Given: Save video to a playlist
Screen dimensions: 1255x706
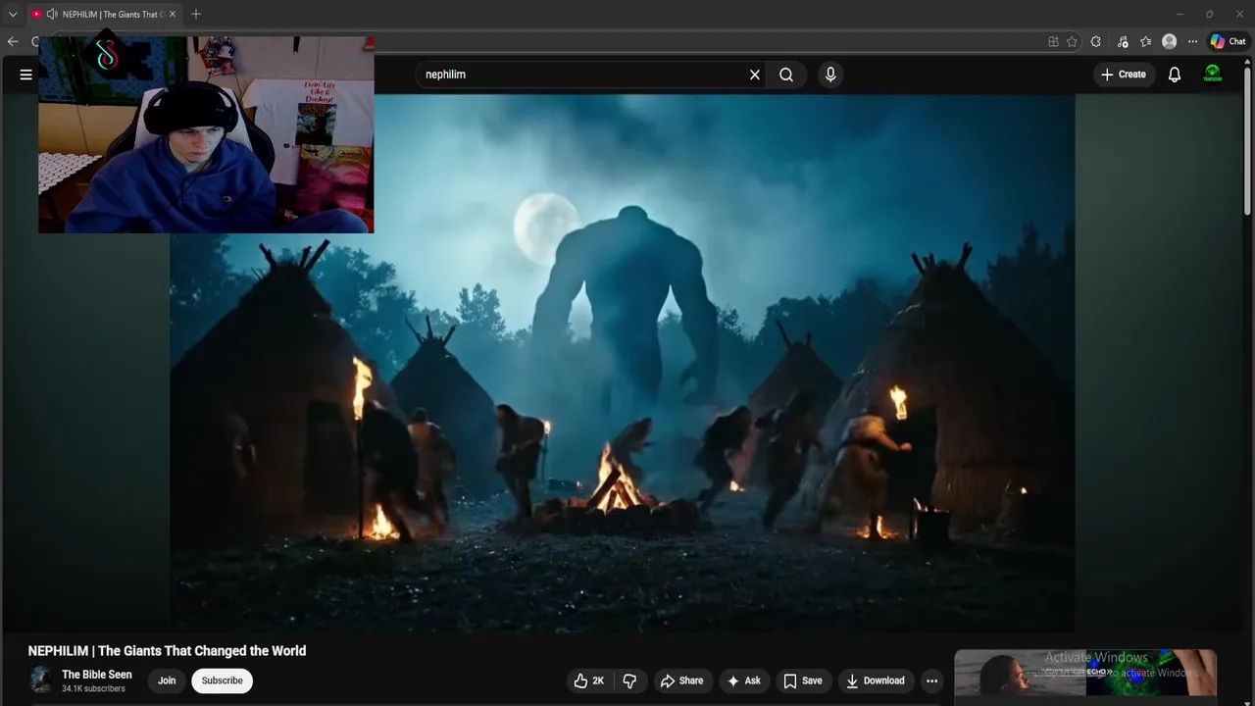Looking at the screenshot, I should coord(802,681).
